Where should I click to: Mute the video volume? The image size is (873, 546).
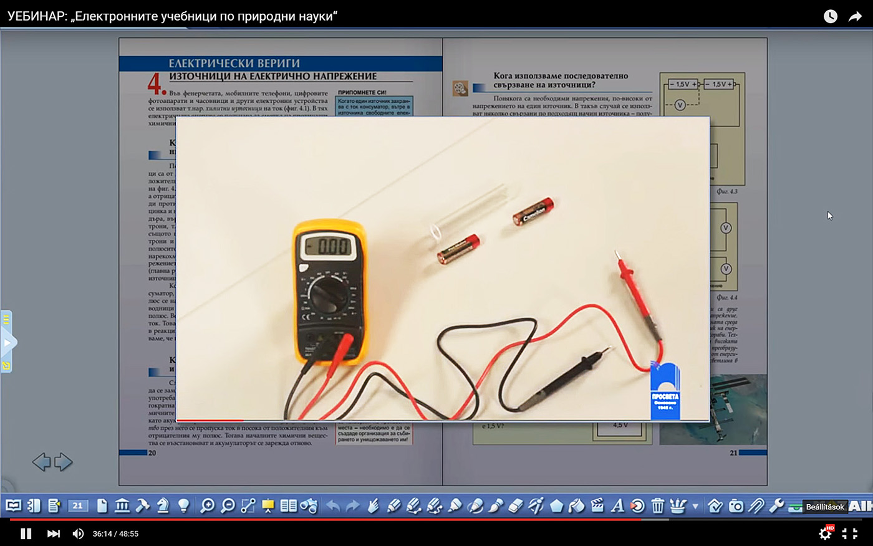(x=78, y=534)
